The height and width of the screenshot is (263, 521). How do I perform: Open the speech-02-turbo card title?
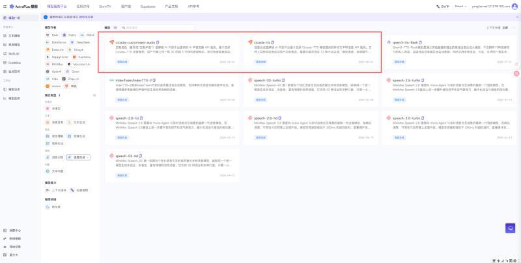(267, 80)
